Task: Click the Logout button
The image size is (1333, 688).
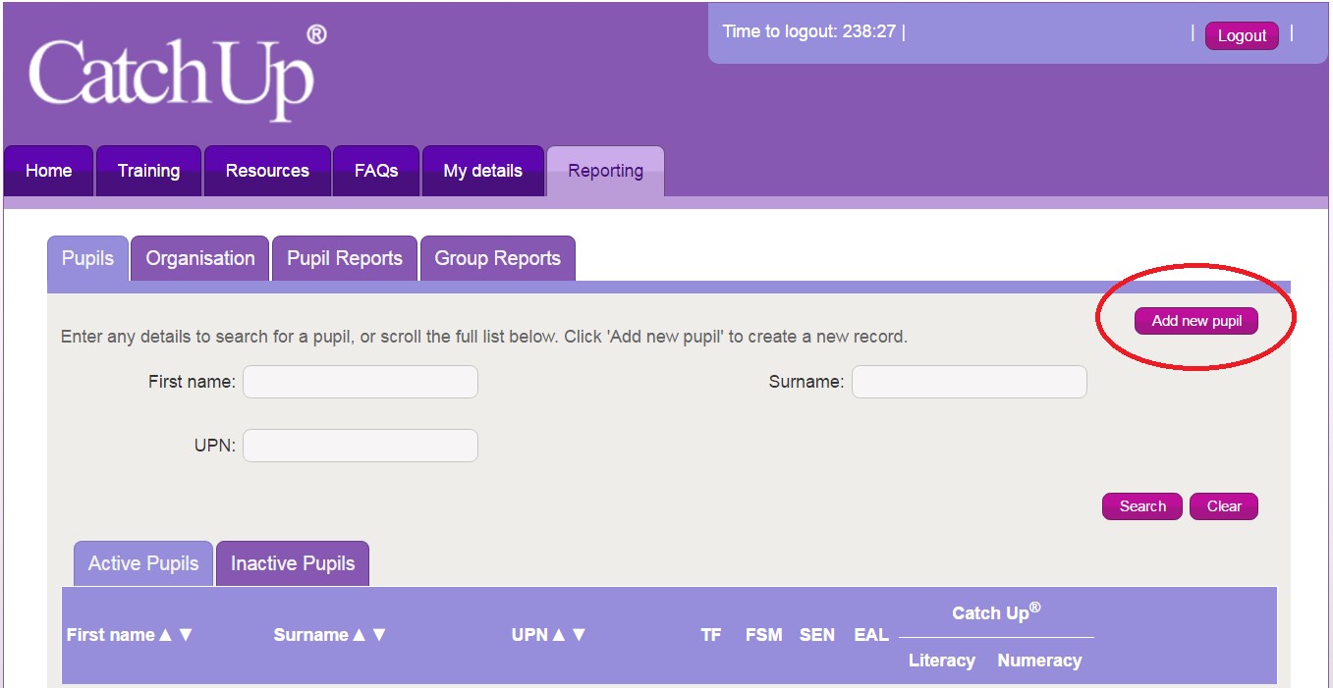Action: (x=1242, y=35)
